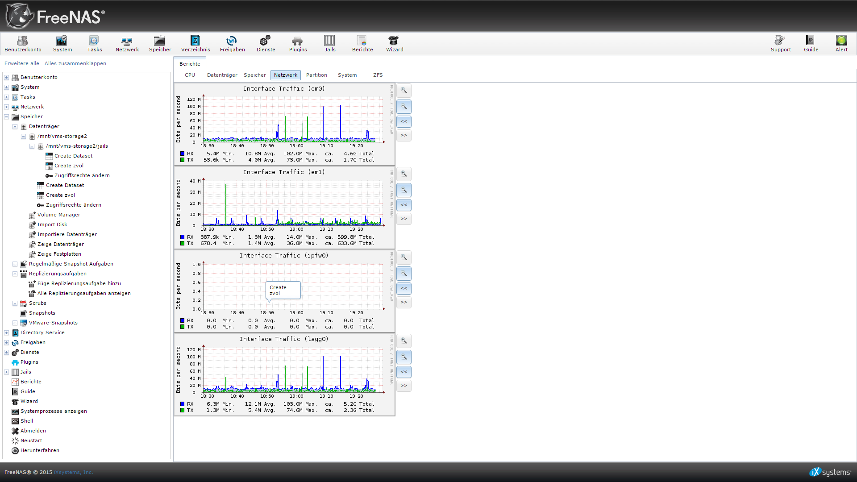Zoom in on the em0 traffic graph
Viewport: 857px width, 482px height.
click(x=404, y=91)
